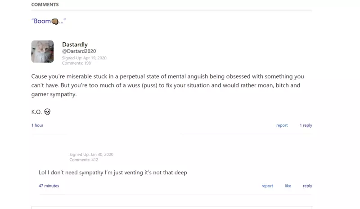Report Dastardly's comment

282,125
